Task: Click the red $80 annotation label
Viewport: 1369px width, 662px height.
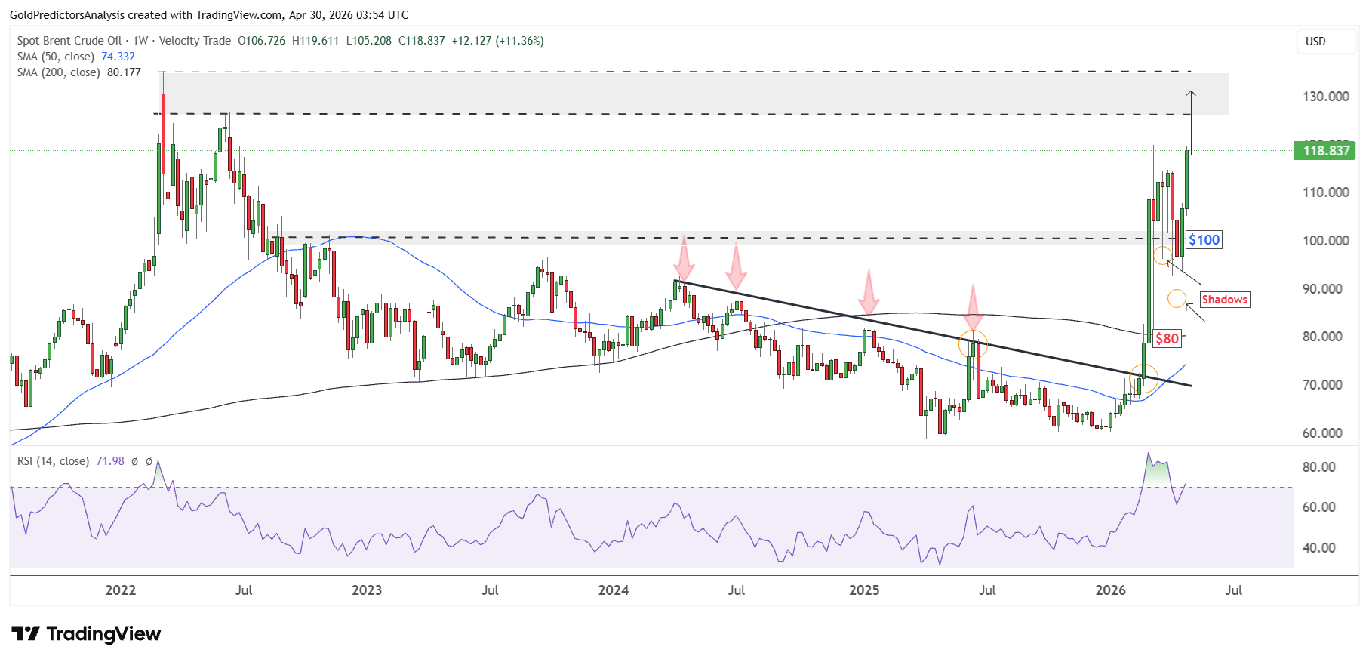Action: [1167, 339]
